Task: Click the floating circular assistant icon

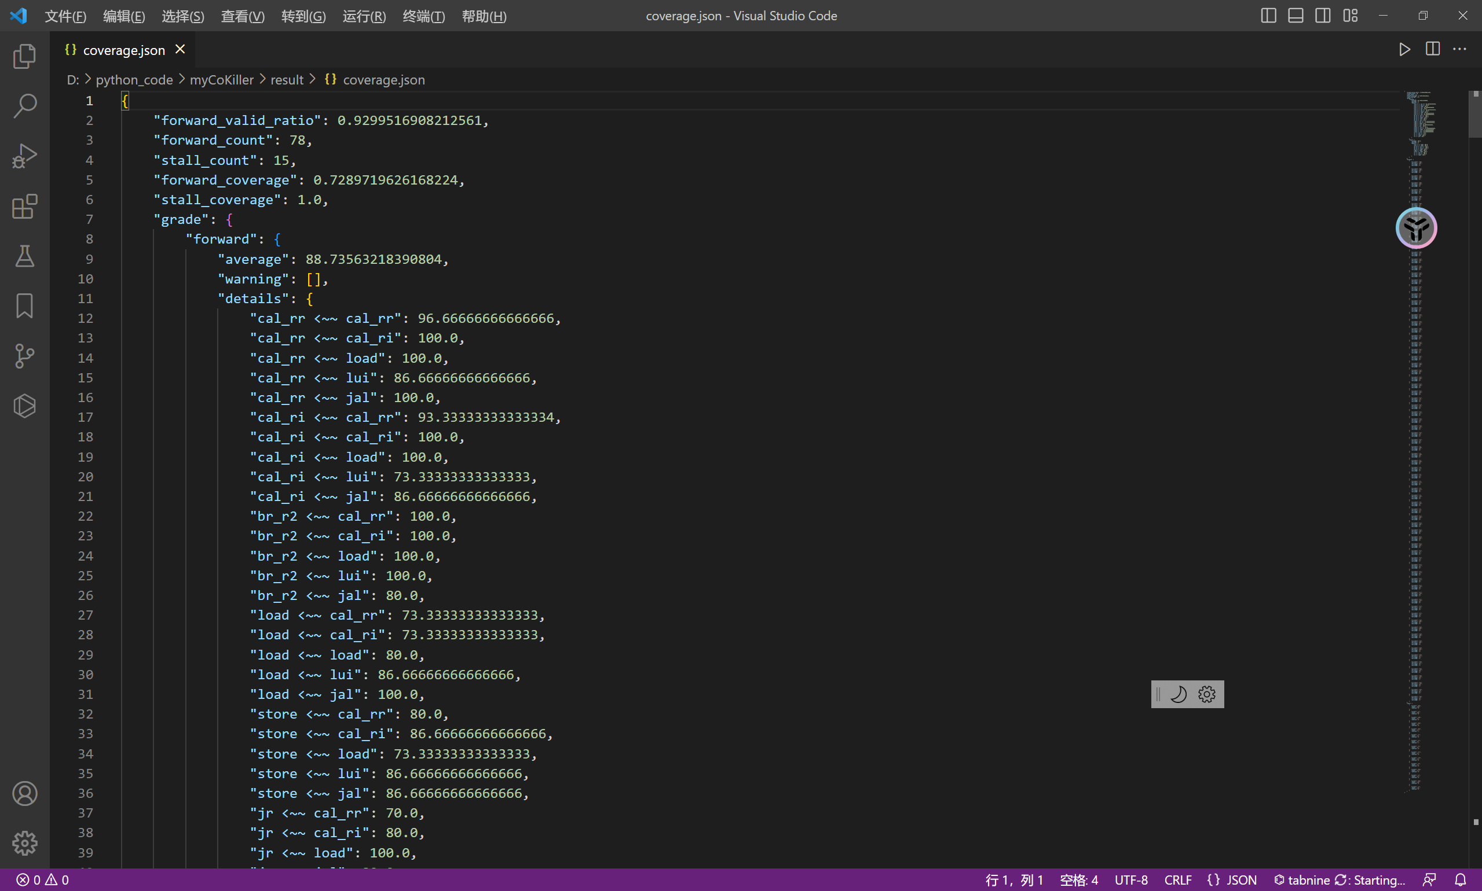Action: 1417,228
